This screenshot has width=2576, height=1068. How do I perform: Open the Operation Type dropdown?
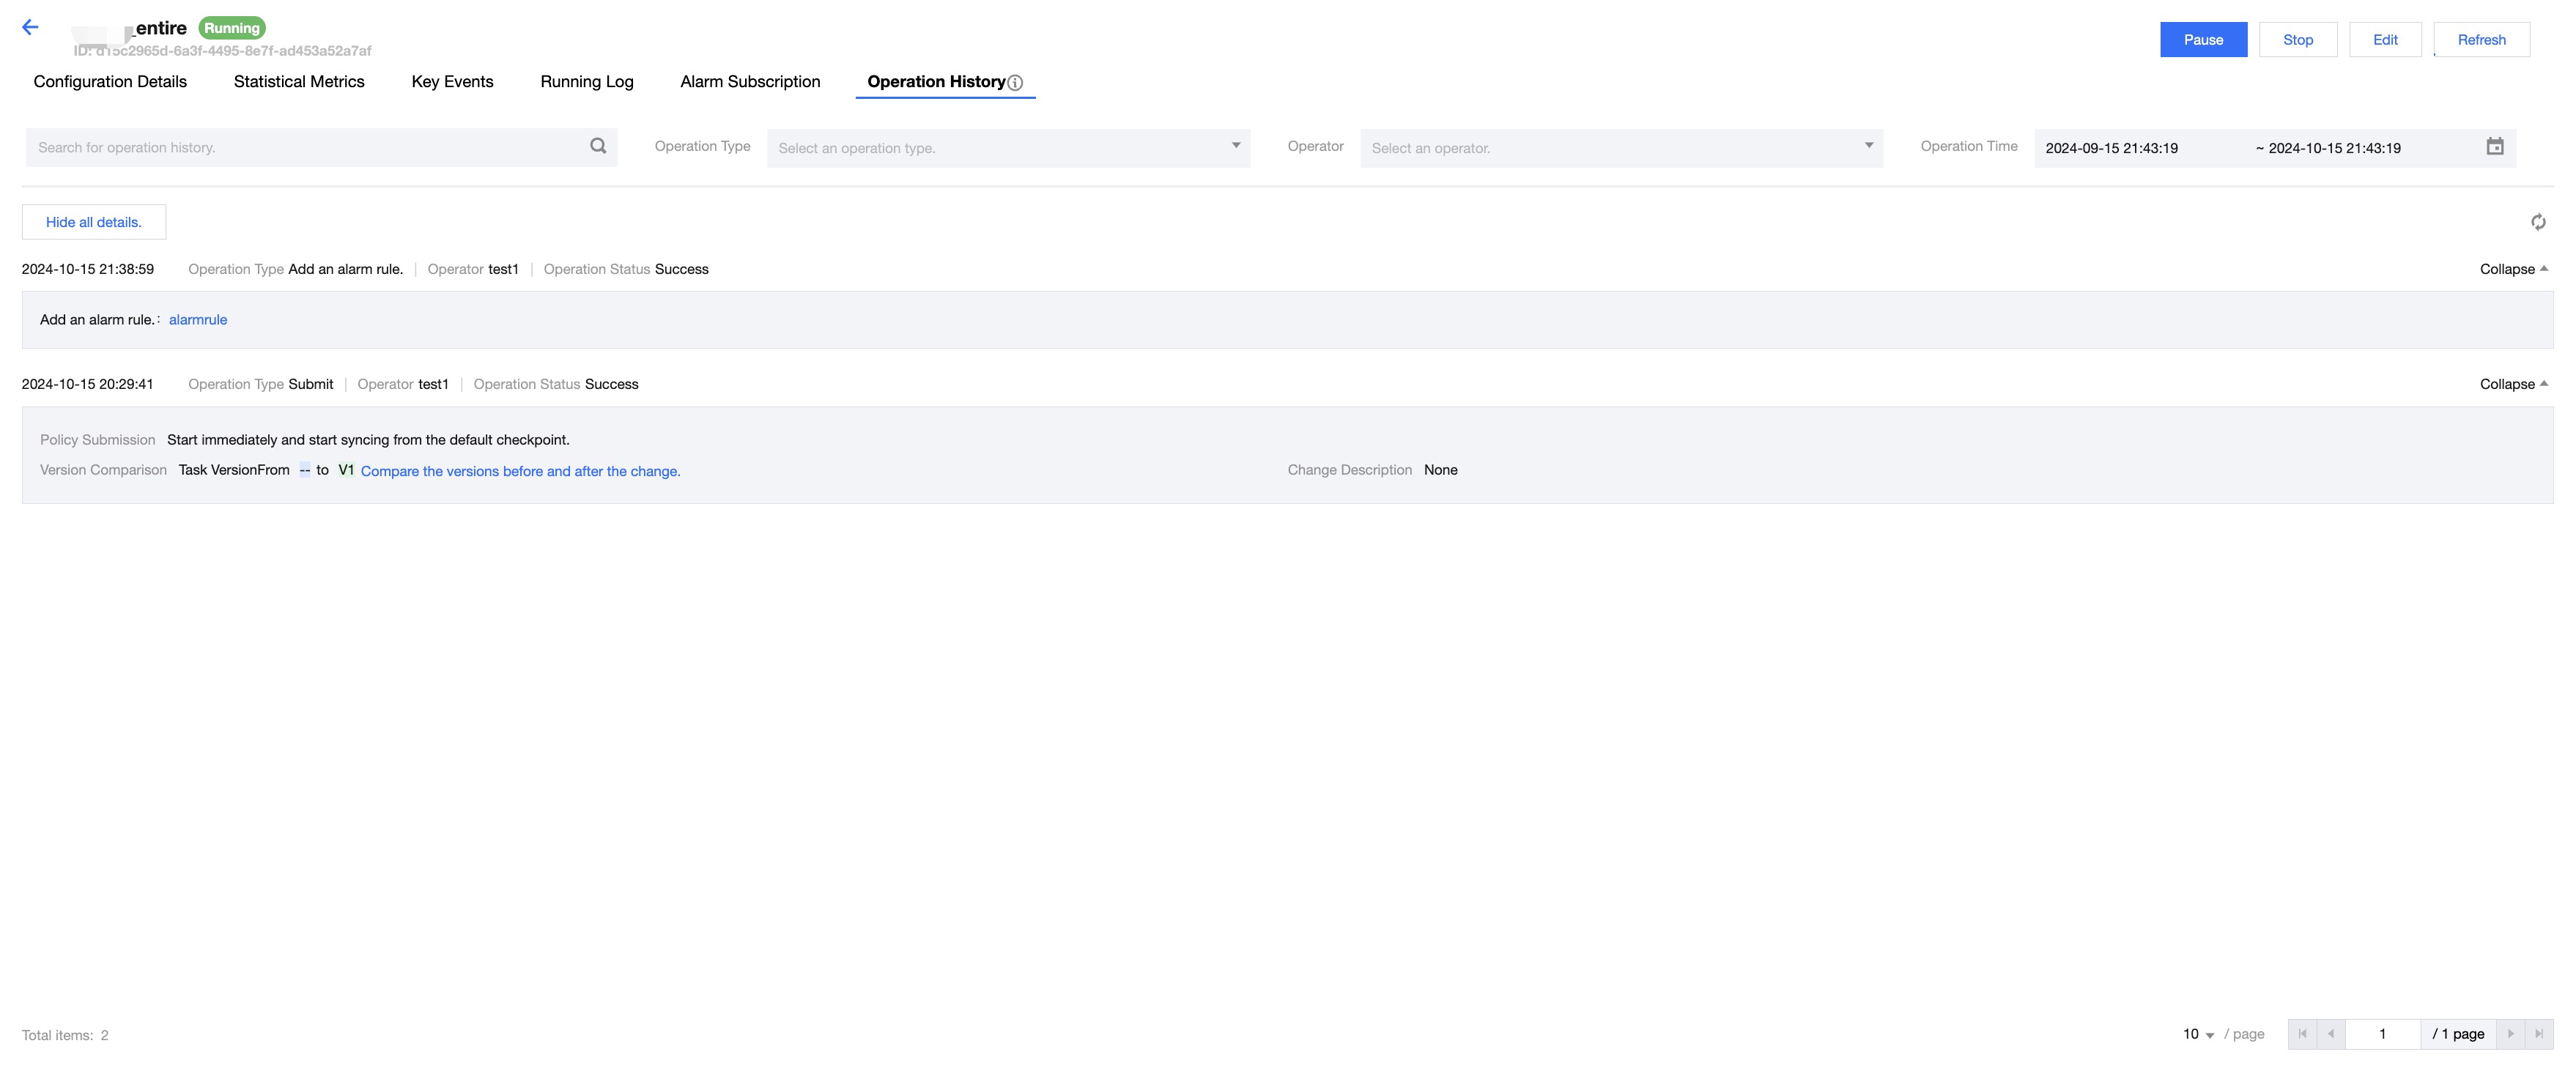pyautogui.click(x=1008, y=148)
